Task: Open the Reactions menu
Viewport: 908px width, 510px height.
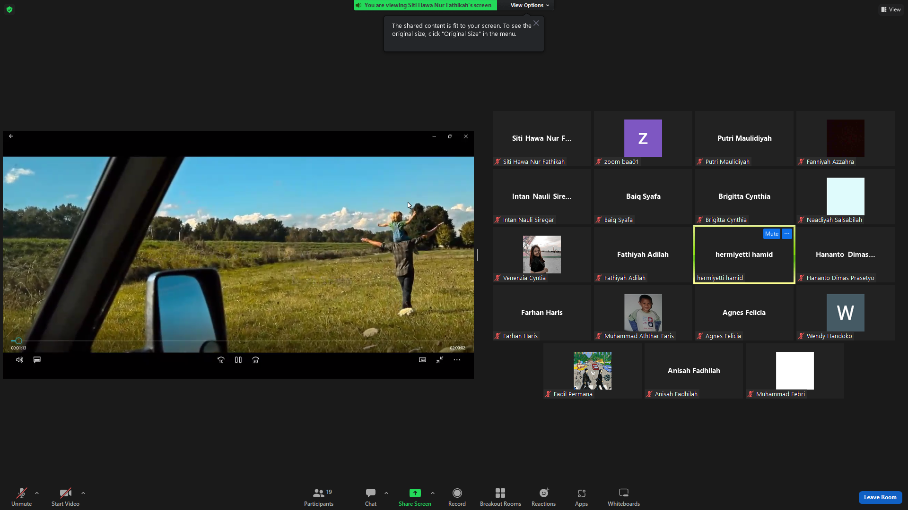Action: (x=543, y=497)
